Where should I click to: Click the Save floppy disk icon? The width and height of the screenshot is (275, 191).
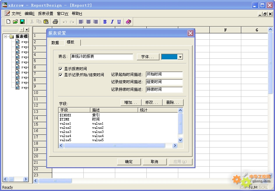click(x=22, y=22)
